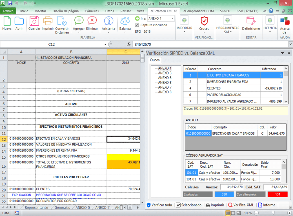Viewport: 293px width, 216px height.
Task: Open the Cruces shield icon
Action: [204, 21]
